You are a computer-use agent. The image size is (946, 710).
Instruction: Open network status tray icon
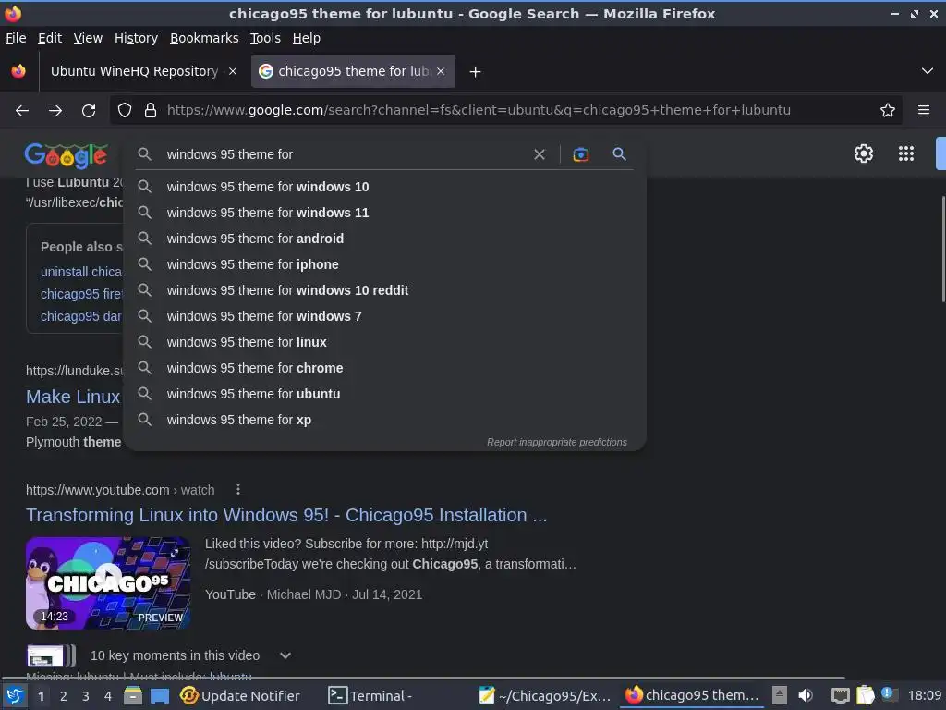[x=840, y=696]
